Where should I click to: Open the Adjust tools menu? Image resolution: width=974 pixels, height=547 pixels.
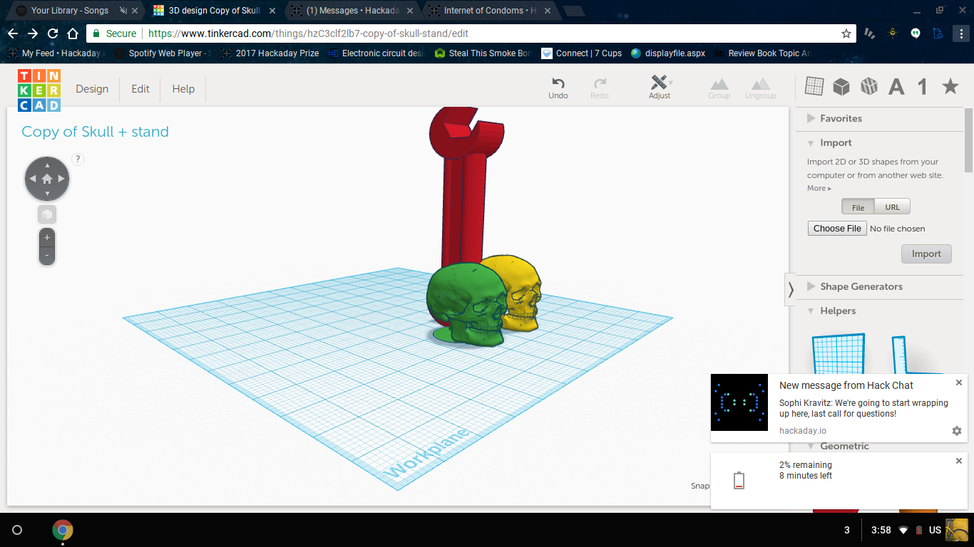click(x=659, y=83)
